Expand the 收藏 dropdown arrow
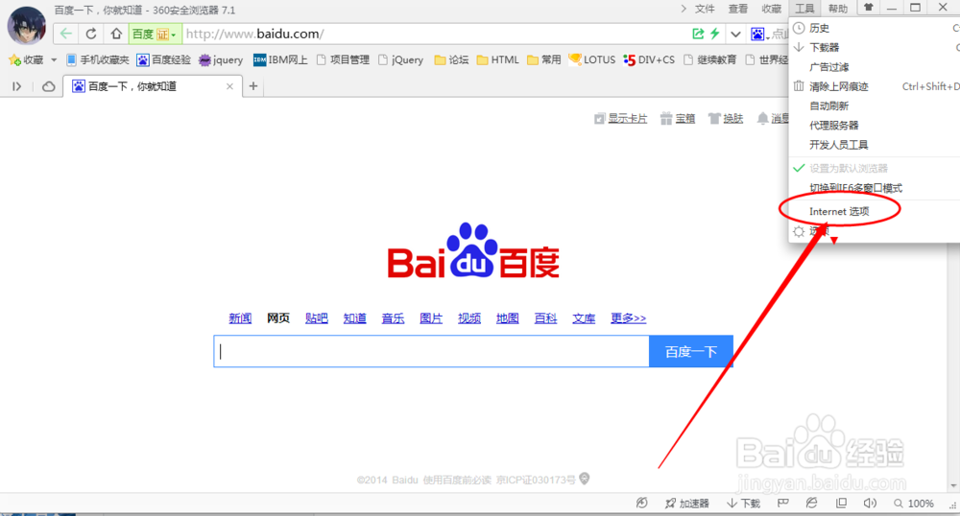 point(54,59)
